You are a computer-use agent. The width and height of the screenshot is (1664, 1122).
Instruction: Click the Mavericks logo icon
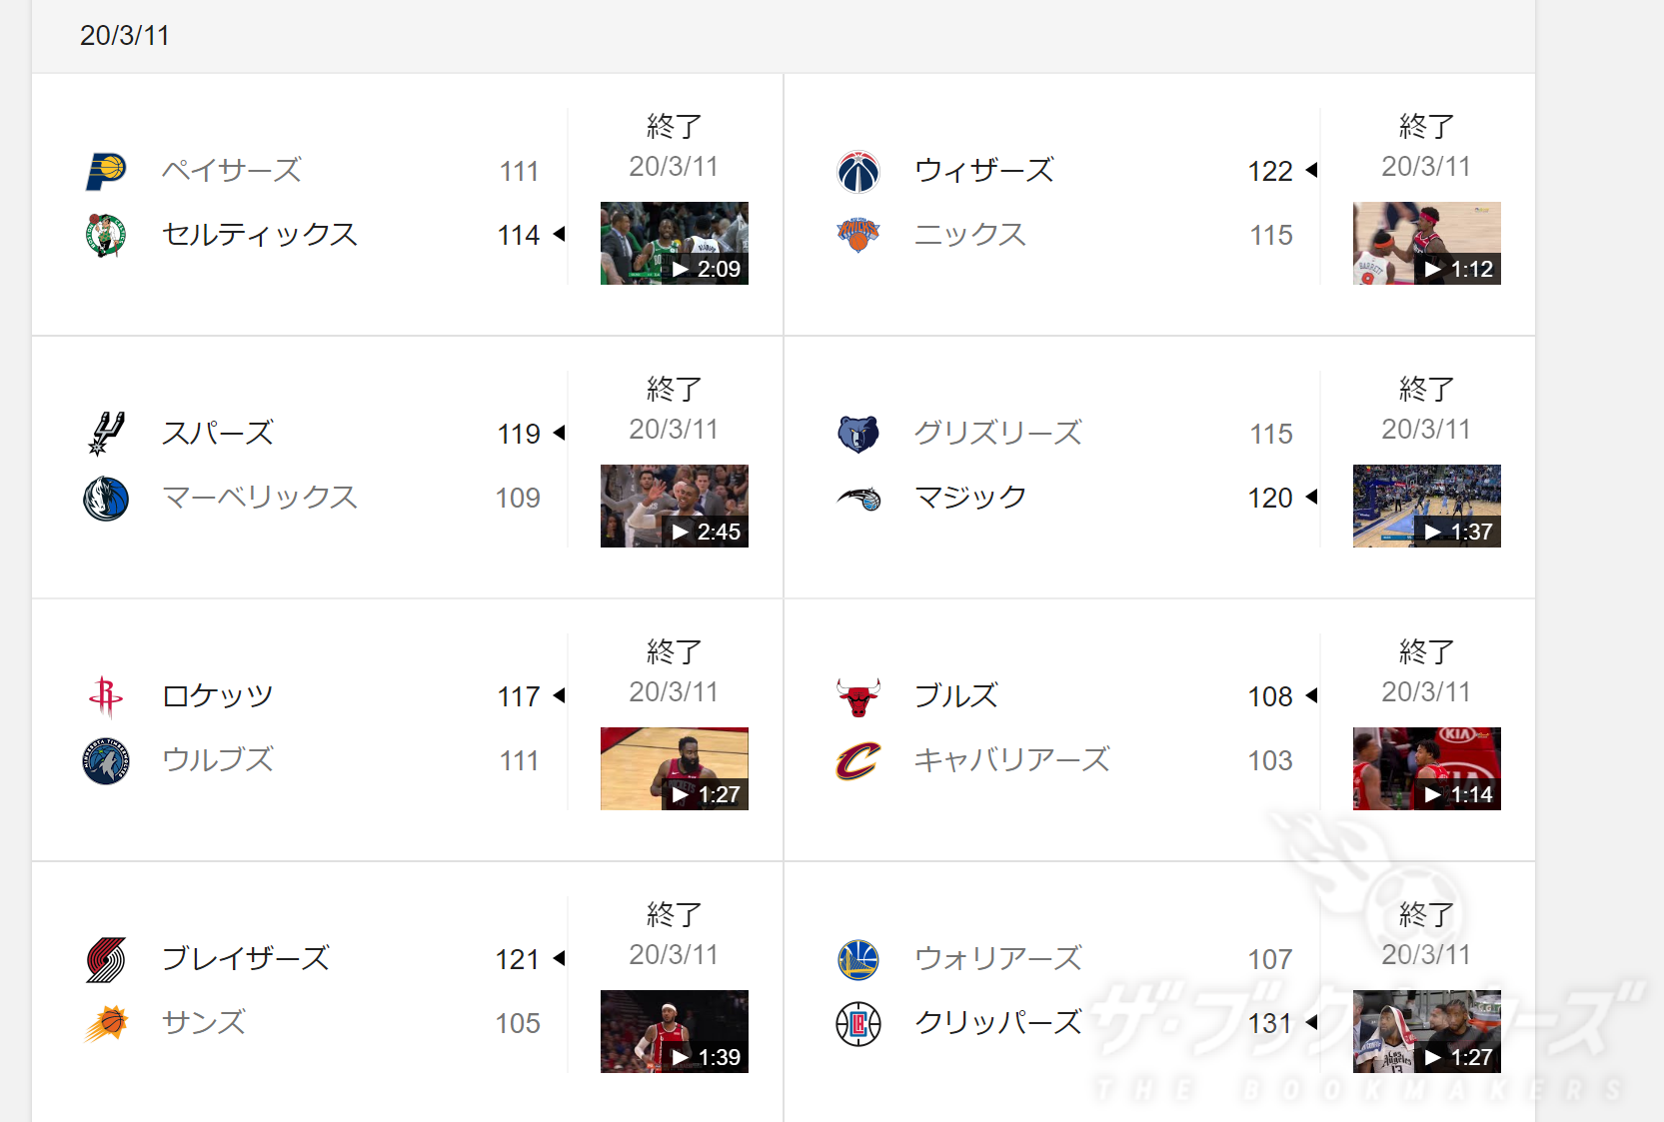click(105, 497)
